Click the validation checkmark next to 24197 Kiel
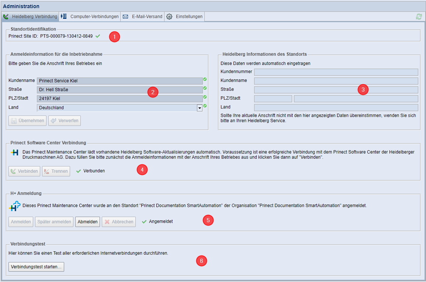Image resolution: width=426 pixels, height=282 pixels. pos(205,97)
